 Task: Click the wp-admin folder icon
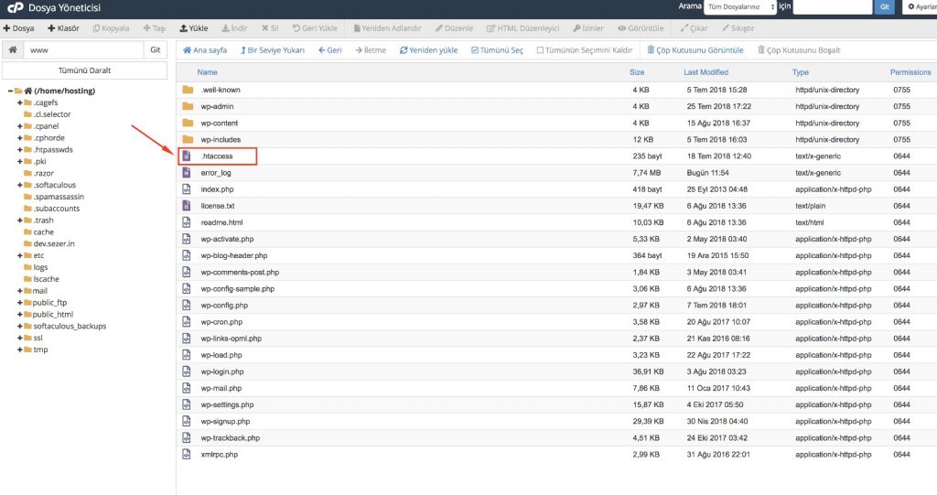coord(188,106)
